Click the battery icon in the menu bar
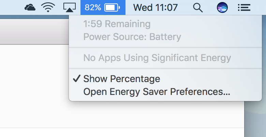This screenshot has height=137, width=266. [x=112, y=7]
